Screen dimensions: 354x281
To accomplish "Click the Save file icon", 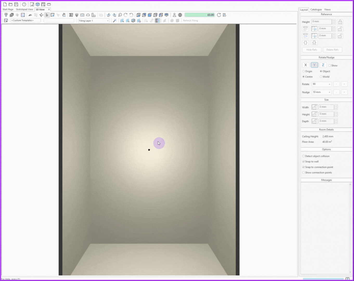I will coord(16,4).
